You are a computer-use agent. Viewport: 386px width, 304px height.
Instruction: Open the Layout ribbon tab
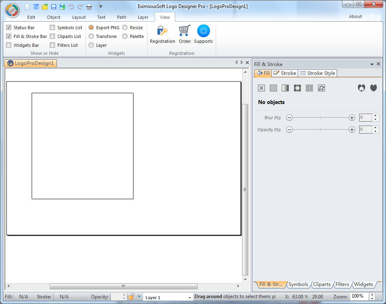click(79, 17)
